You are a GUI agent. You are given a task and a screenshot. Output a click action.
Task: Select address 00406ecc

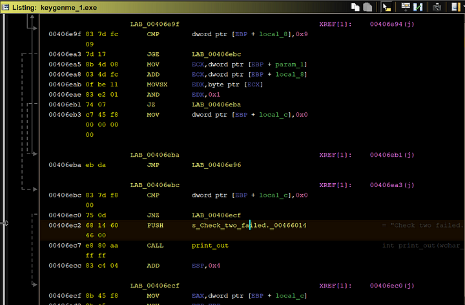(65, 266)
